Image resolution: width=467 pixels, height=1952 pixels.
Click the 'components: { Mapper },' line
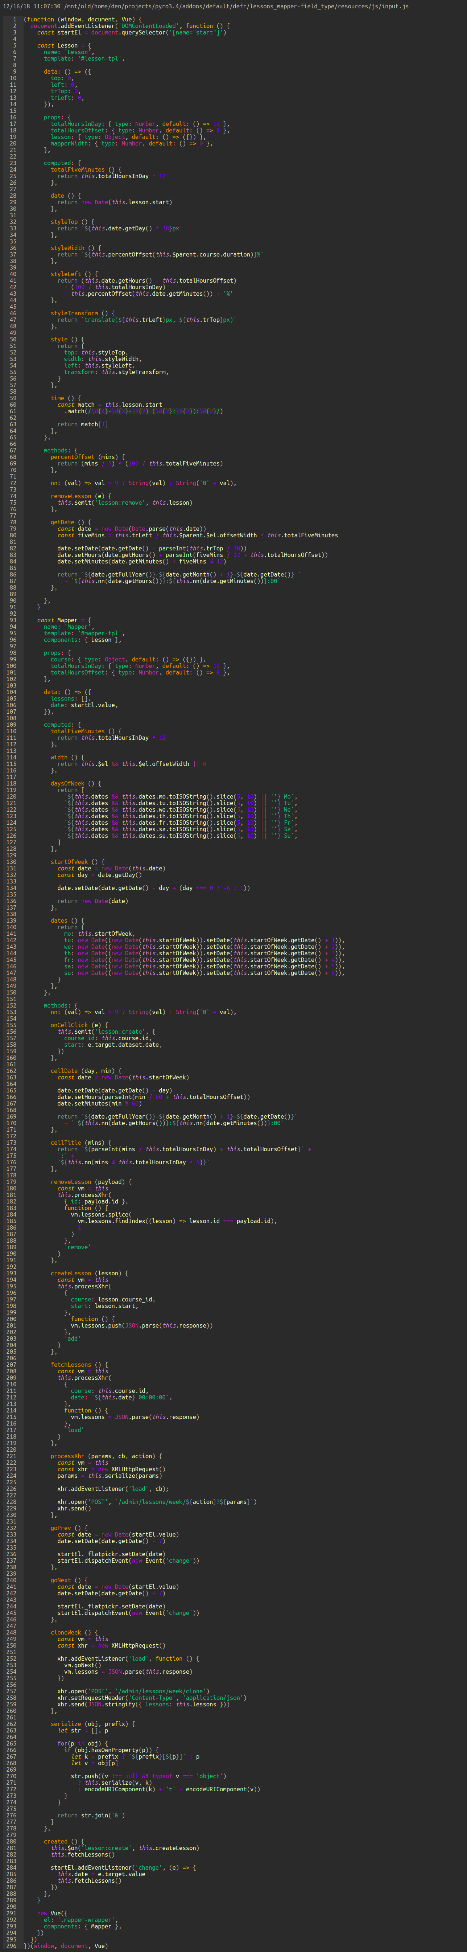[83, 1926]
